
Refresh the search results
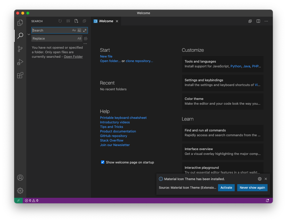[60, 21]
